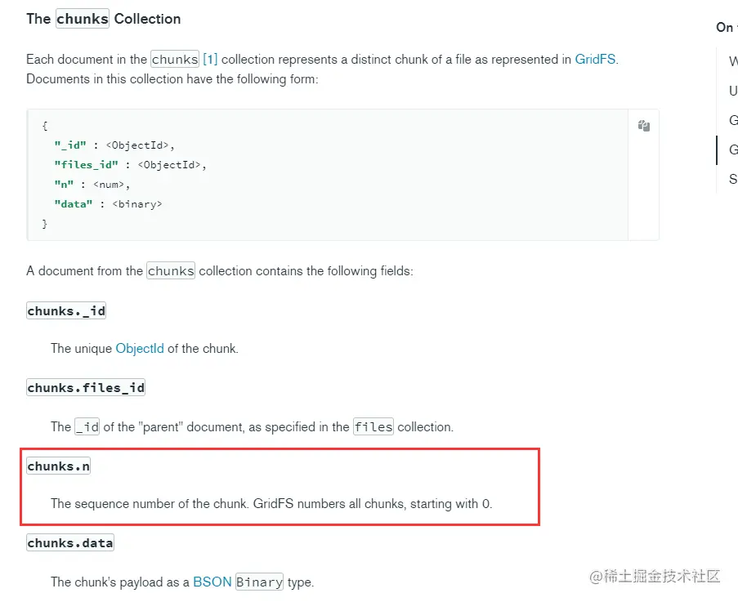Copy the code block with the copy icon

click(x=644, y=126)
